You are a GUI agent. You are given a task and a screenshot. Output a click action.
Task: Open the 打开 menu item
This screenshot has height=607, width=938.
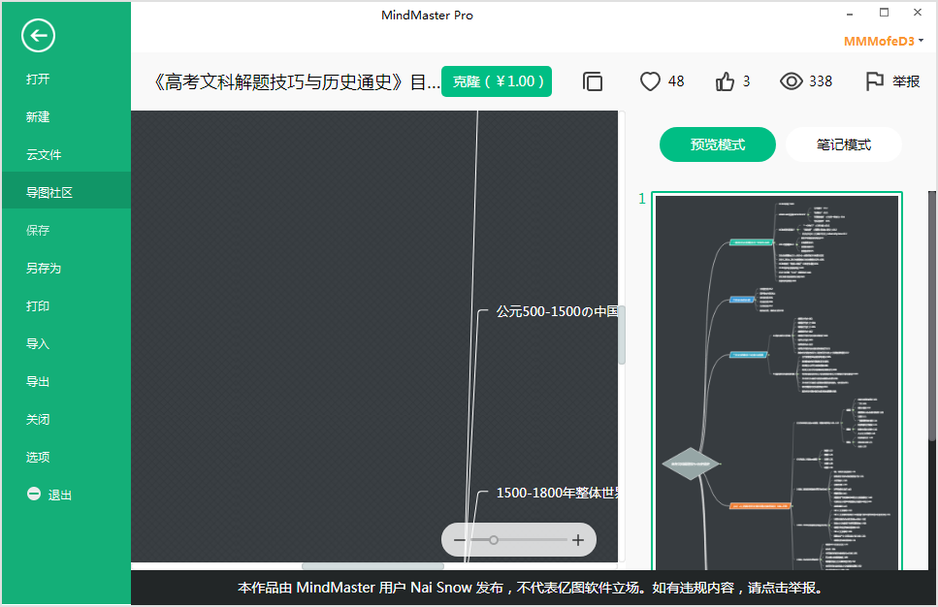(x=38, y=79)
